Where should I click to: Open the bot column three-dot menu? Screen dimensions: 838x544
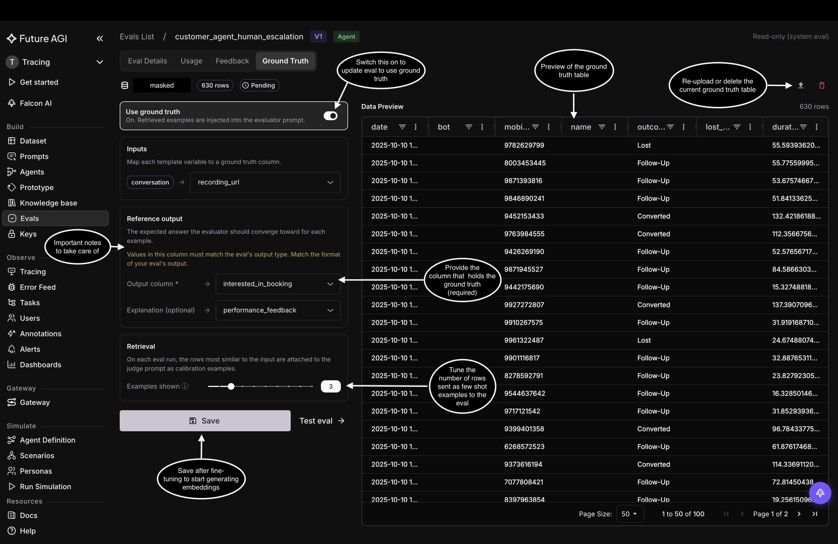click(x=482, y=127)
